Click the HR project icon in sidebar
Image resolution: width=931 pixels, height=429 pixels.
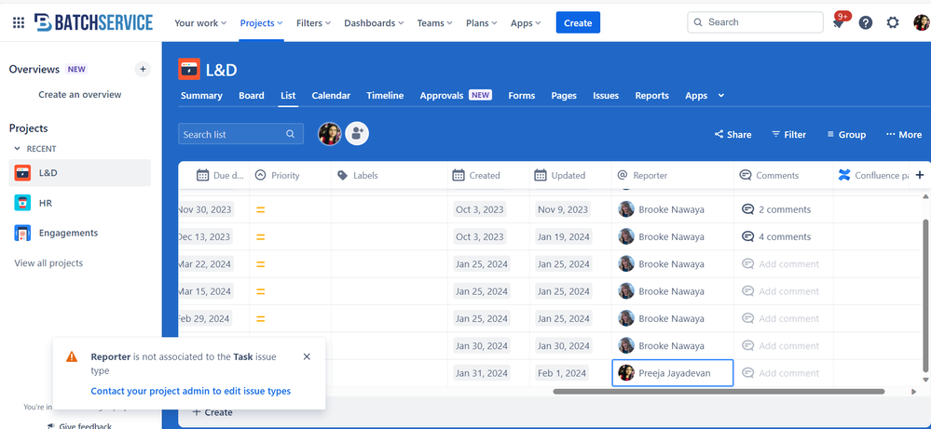click(x=22, y=203)
